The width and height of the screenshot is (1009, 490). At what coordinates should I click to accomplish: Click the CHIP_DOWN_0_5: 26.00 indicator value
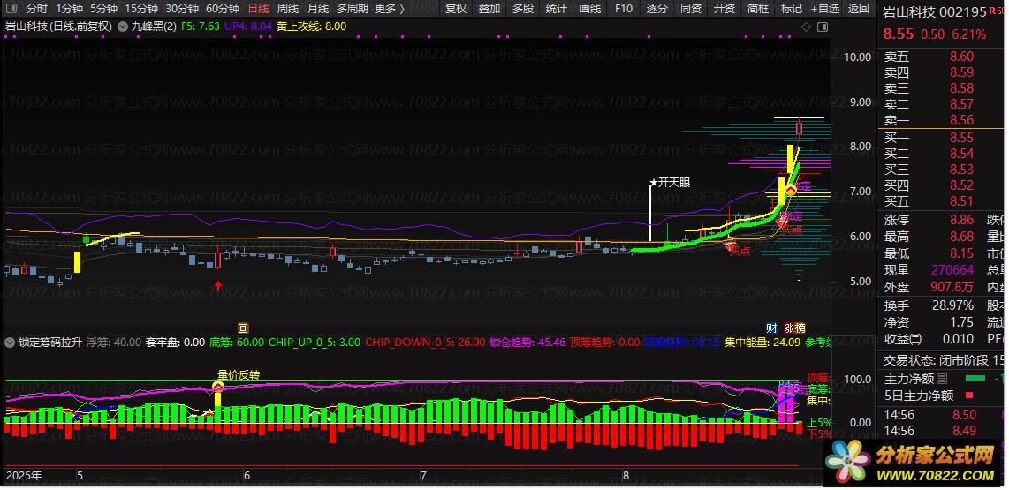(425, 342)
